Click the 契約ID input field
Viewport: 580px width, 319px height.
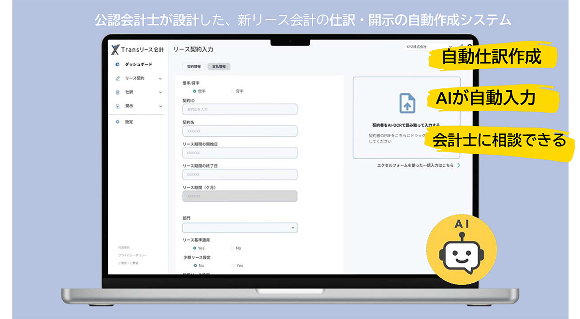[x=240, y=109]
